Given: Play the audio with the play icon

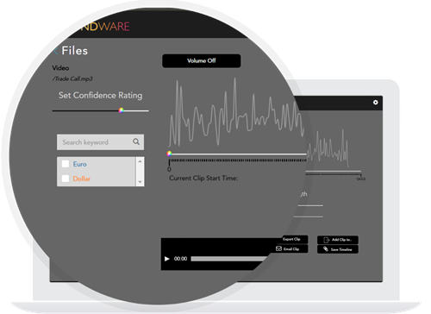Looking at the screenshot, I should (166, 259).
